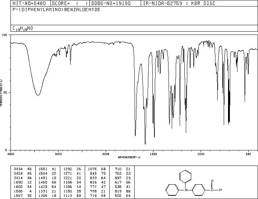
Task: Select peak value 1586 in table
Action: pos(18,191)
